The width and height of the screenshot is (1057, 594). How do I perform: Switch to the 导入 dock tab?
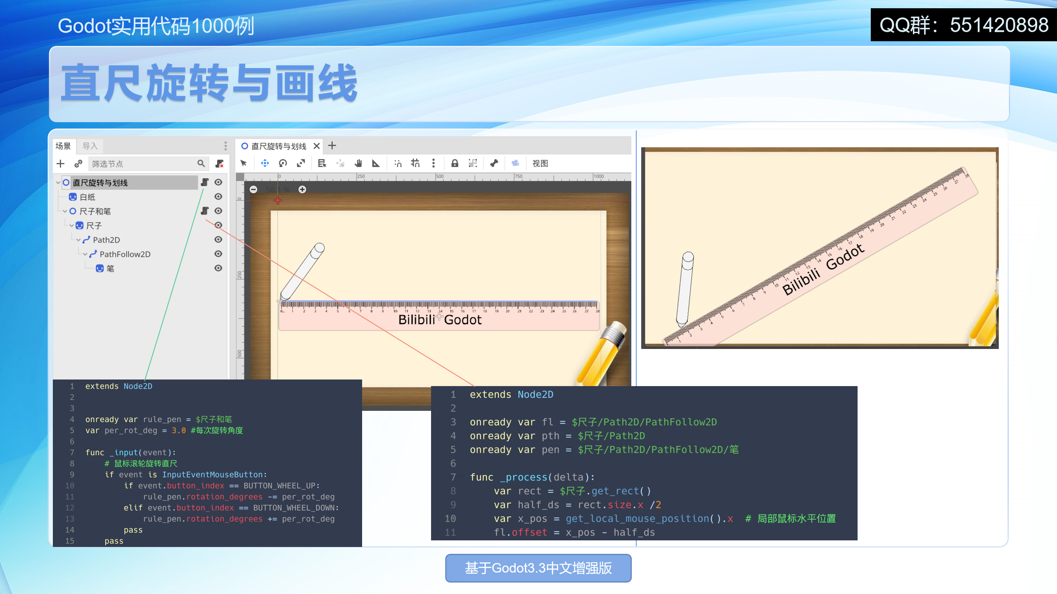(90, 146)
